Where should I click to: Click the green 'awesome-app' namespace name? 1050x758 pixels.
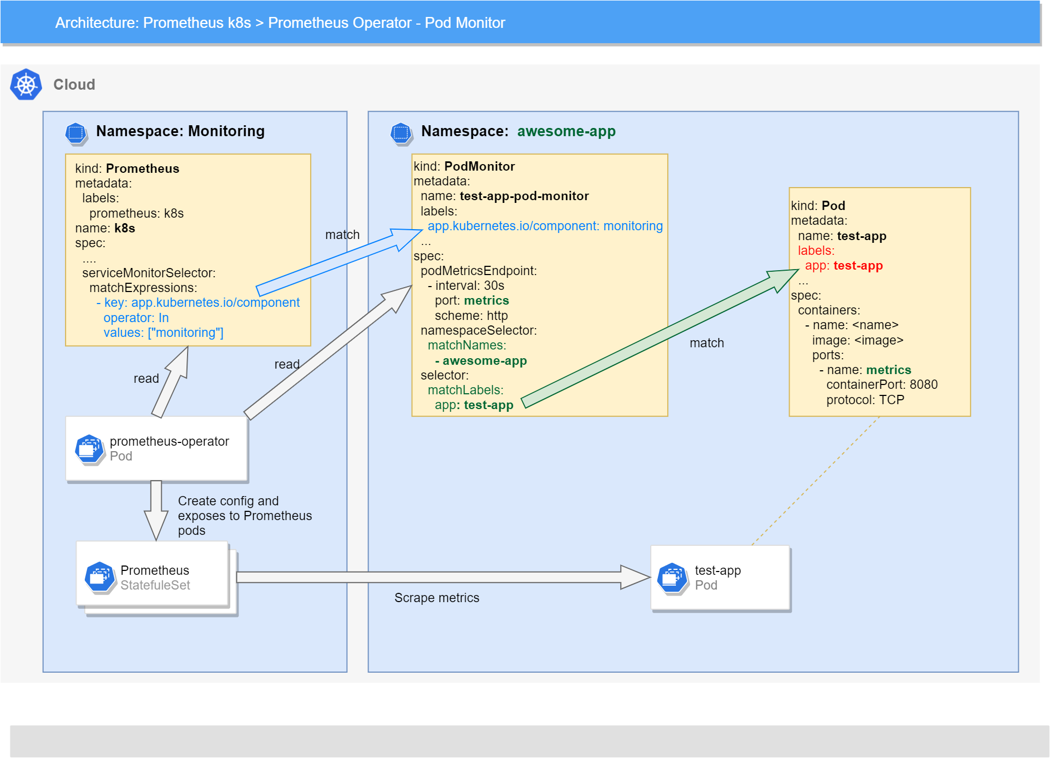click(567, 131)
